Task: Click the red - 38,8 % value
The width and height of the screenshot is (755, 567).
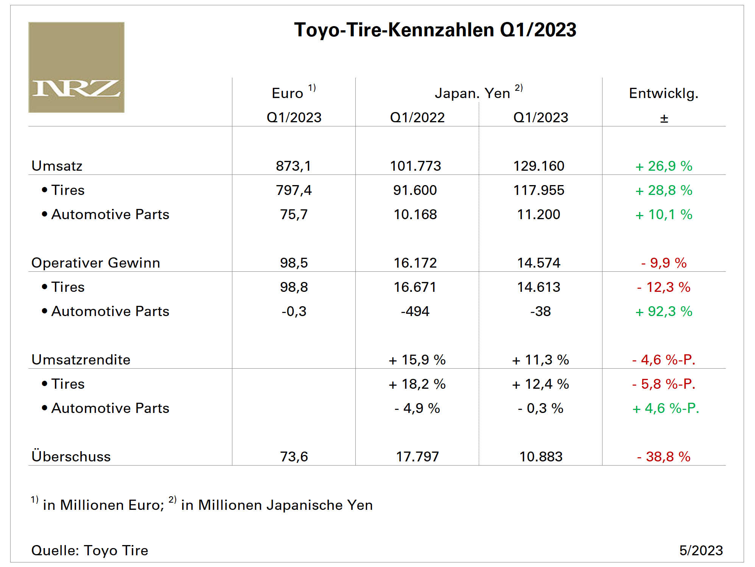Action: coord(664,456)
